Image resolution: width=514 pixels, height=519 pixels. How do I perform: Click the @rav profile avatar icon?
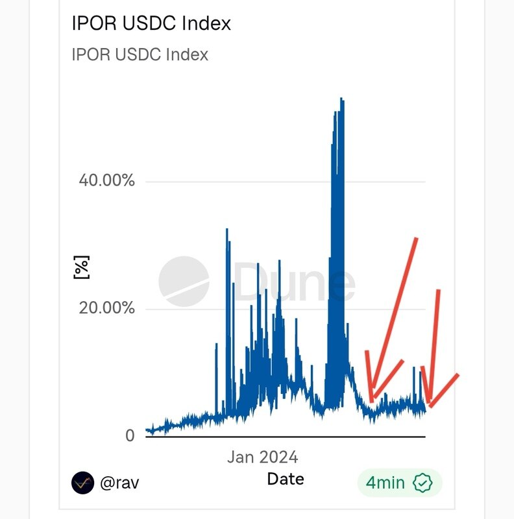[82, 483]
